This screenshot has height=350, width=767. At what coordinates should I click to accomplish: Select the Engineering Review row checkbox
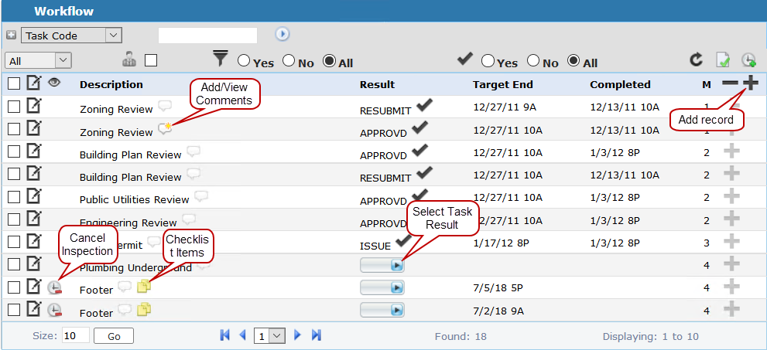[x=14, y=219]
